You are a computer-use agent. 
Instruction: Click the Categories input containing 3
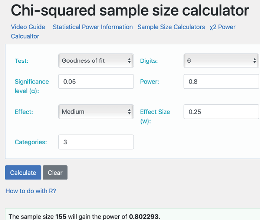tap(96, 142)
